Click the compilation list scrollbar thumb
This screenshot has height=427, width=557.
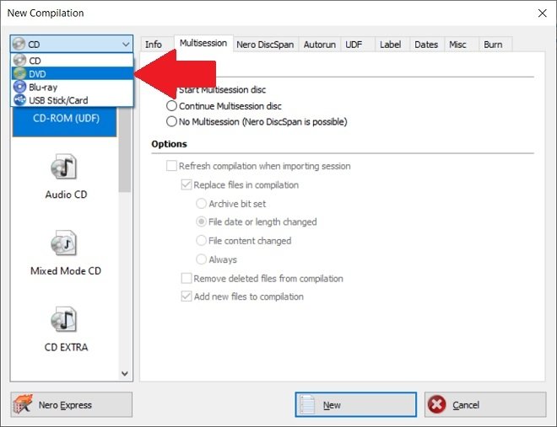click(x=125, y=149)
